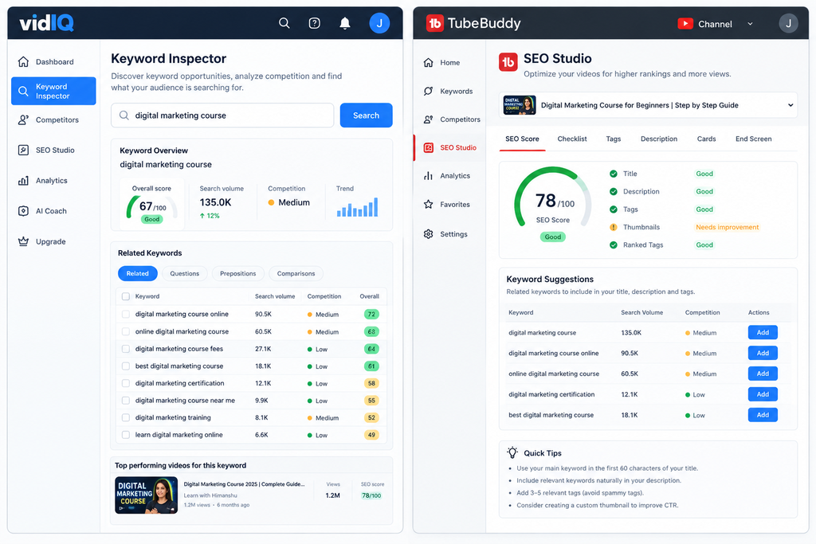The width and height of the screenshot is (816, 544).
Task: Add 'digital marketing course online' keyword suggestion
Action: (763, 353)
